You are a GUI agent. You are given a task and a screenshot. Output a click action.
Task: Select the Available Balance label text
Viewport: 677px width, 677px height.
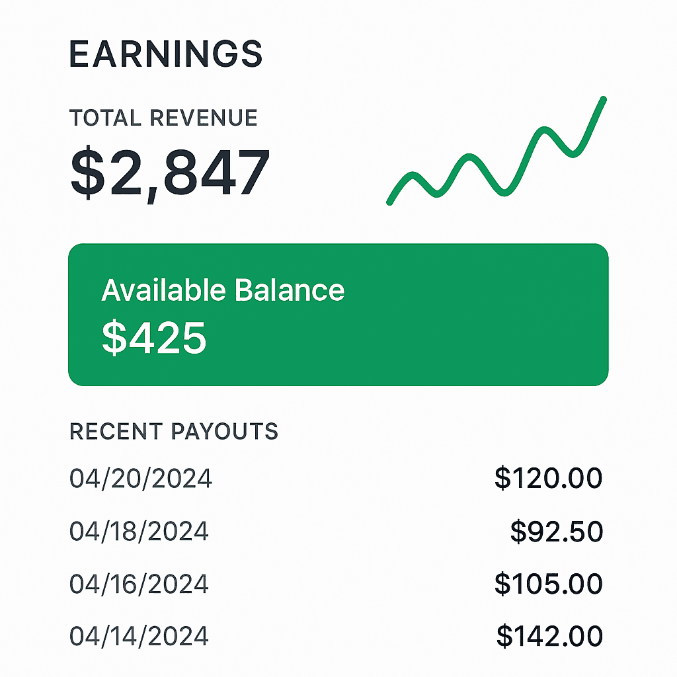click(x=222, y=290)
